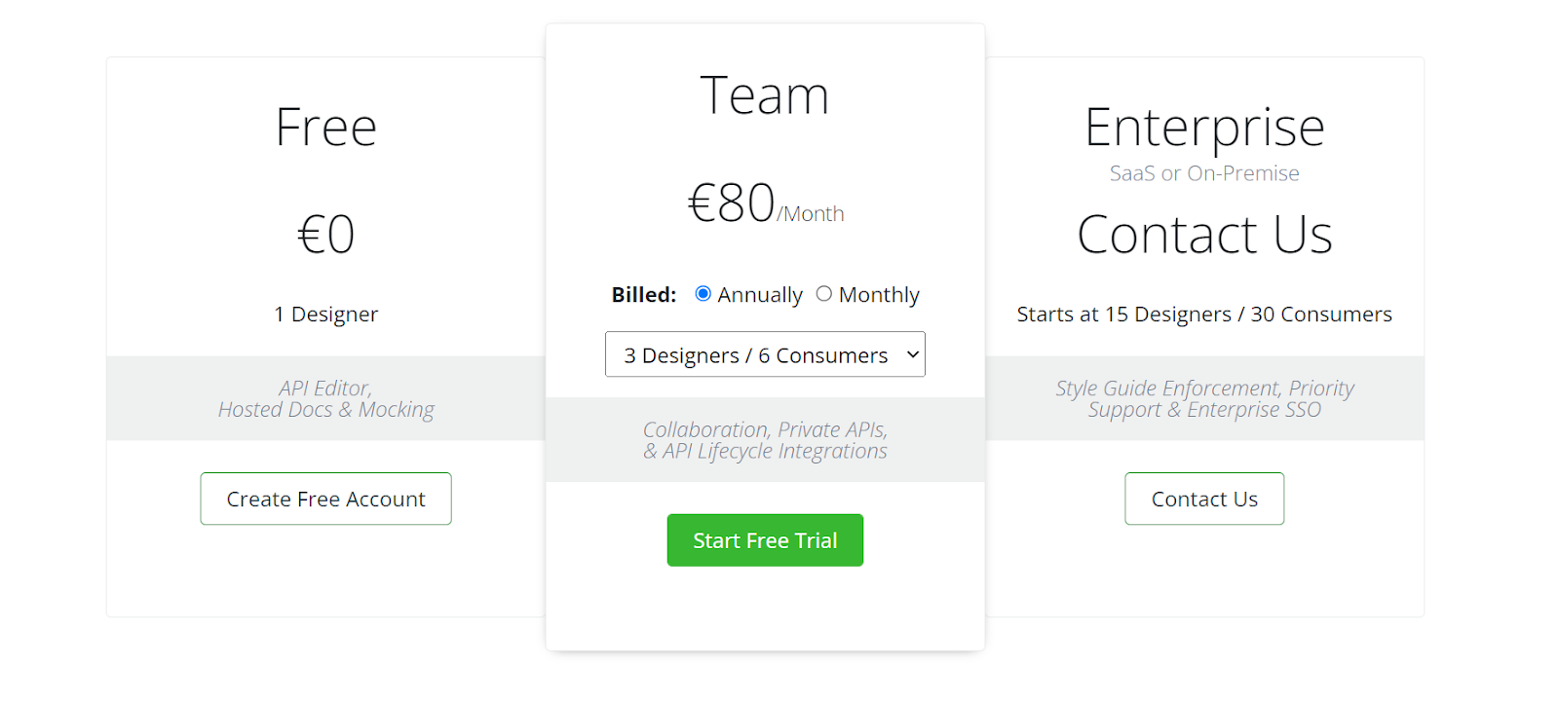Start the free trial for Team plan
The image size is (1559, 704).
[765, 539]
